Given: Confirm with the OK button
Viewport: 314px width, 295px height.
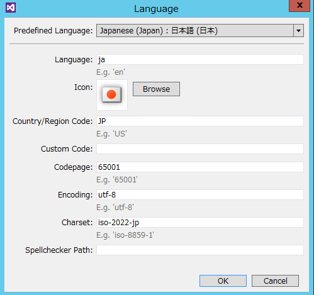Looking at the screenshot, I should 223,281.
